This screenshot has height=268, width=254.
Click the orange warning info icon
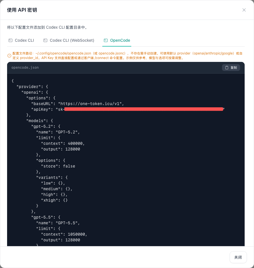9,56
